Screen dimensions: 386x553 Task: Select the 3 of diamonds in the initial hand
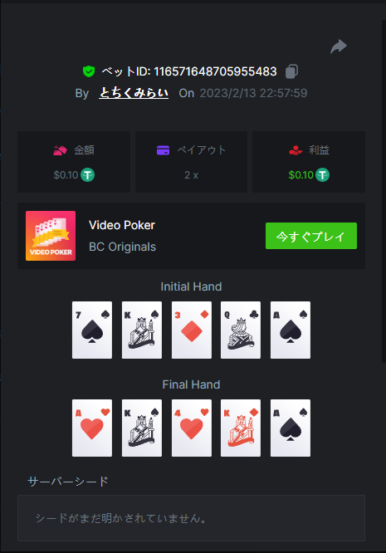192,330
